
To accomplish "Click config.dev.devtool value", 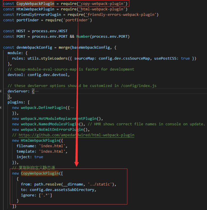I will tap(48, 75).
